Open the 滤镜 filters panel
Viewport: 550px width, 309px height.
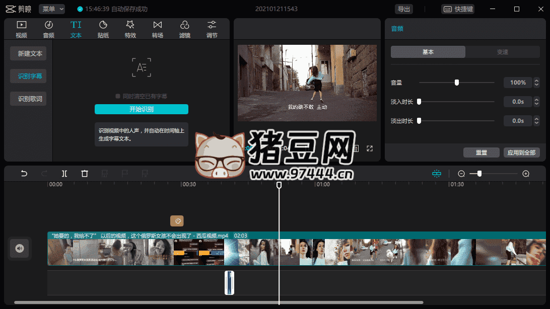click(x=185, y=29)
